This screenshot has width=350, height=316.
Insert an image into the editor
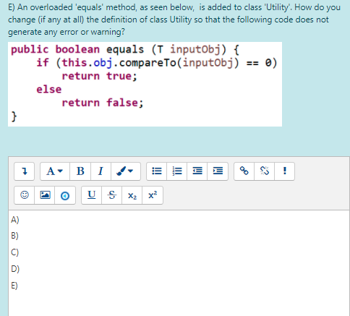coord(45,195)
